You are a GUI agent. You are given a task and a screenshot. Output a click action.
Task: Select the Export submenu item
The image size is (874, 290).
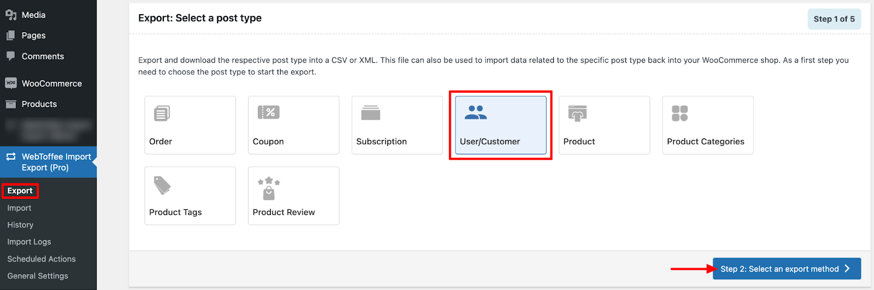[20, 191]
